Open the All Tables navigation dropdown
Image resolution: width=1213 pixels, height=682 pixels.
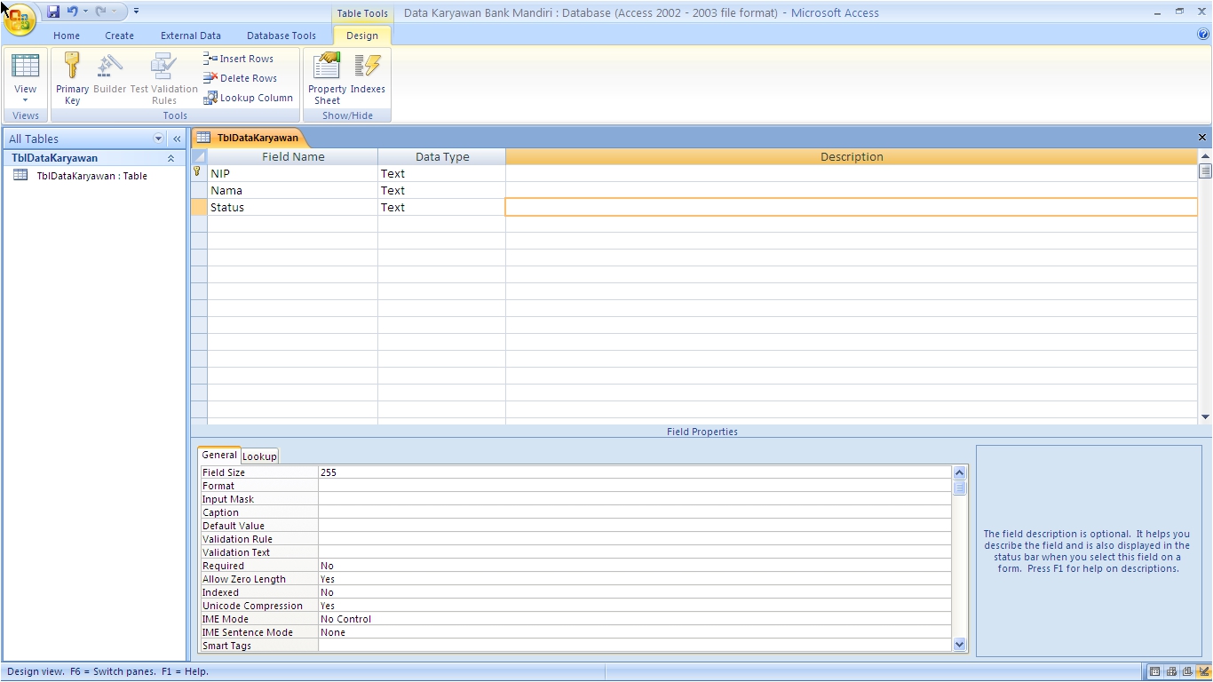159,139
